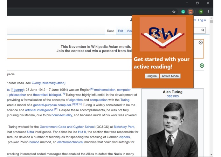Open the artificial intelligence link
The image size is (221, 157).
pos(39,110)
